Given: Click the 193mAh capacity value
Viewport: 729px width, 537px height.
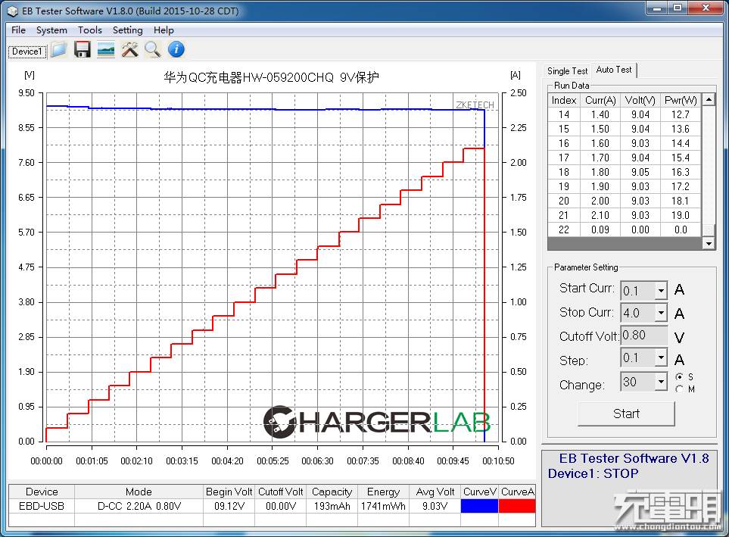Looking at the screenshot, I should 332,506.
